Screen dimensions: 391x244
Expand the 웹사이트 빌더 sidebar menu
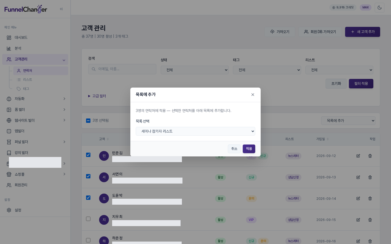(35, 120)
